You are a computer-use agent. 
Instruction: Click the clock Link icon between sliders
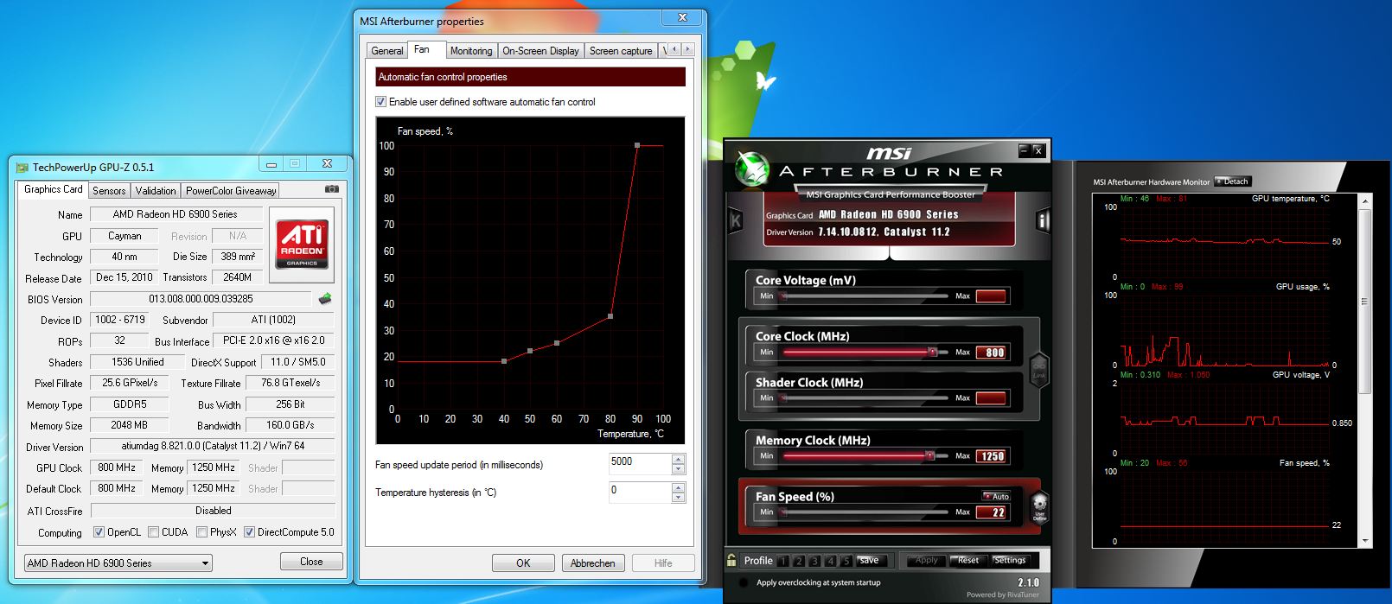(1039, 370)
